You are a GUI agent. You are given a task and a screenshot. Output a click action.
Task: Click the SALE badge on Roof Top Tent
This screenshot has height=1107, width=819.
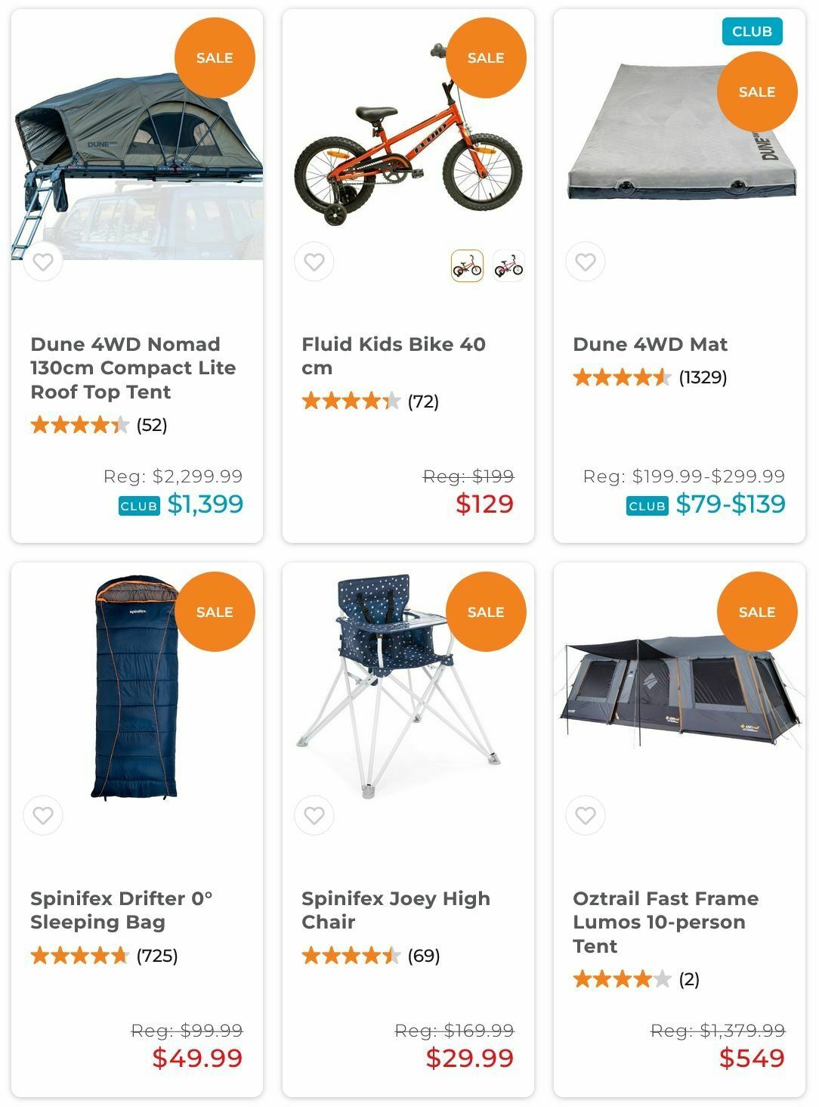pos(215,58)
